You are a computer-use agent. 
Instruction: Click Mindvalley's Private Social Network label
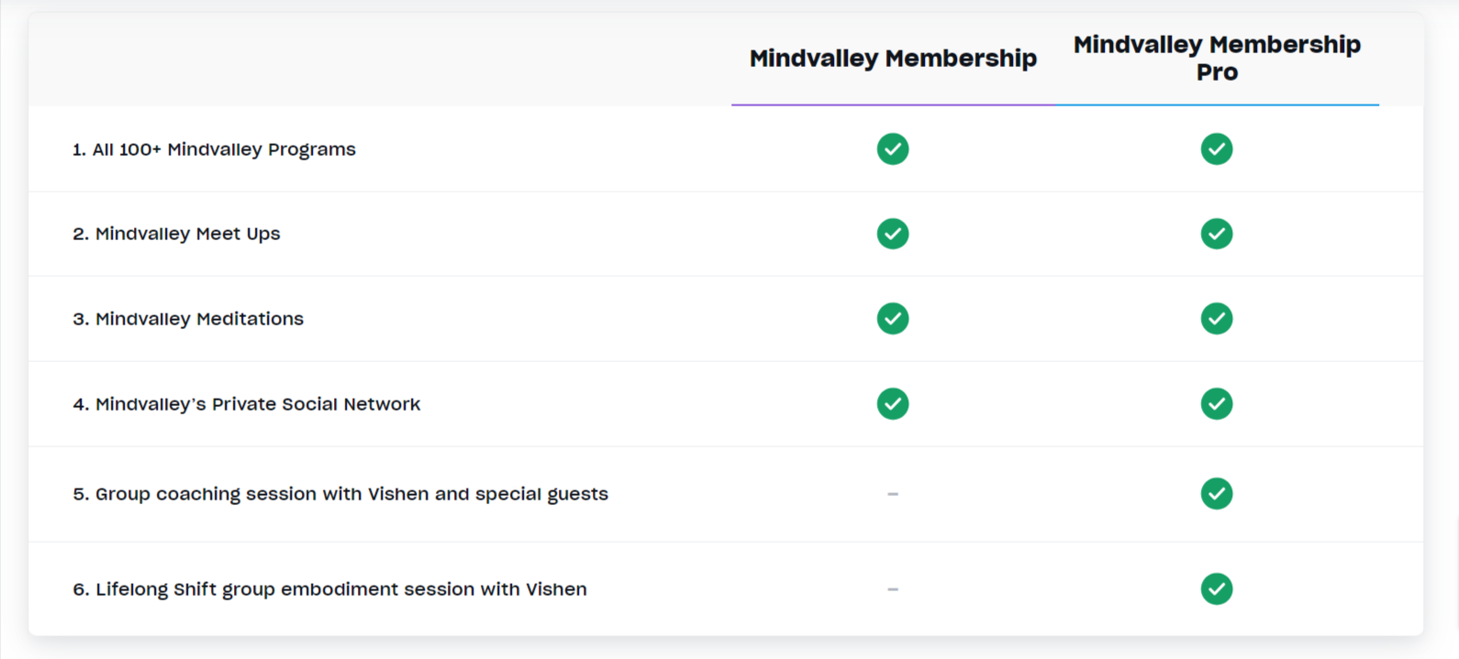[246, 404]
